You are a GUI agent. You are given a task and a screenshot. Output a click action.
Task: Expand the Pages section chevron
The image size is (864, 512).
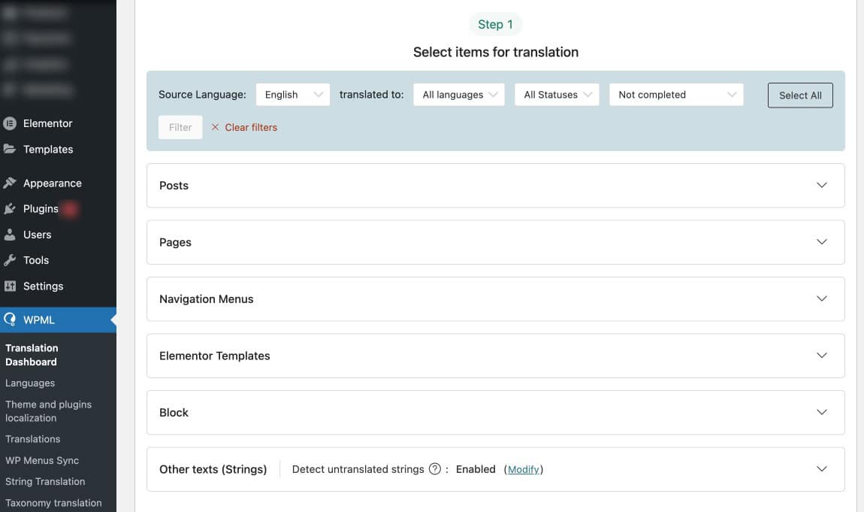822,242
